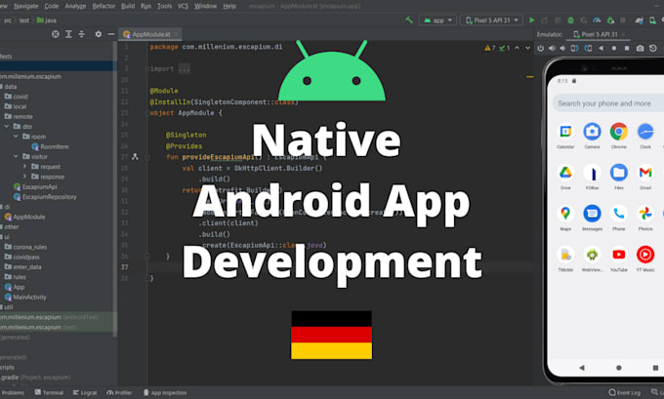Expand the response folder
This screenshot has height=399, width=664.
[24, 177]
